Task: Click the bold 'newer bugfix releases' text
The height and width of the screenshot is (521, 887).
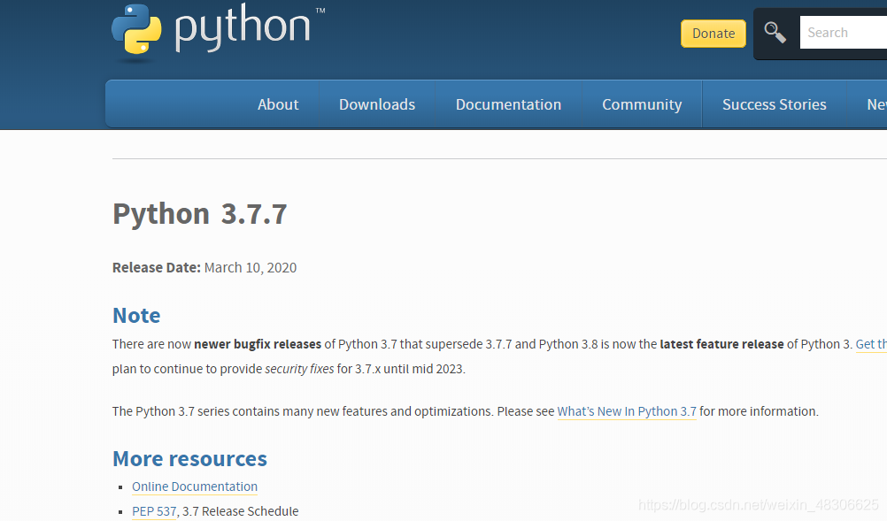Action: point(258,344)
